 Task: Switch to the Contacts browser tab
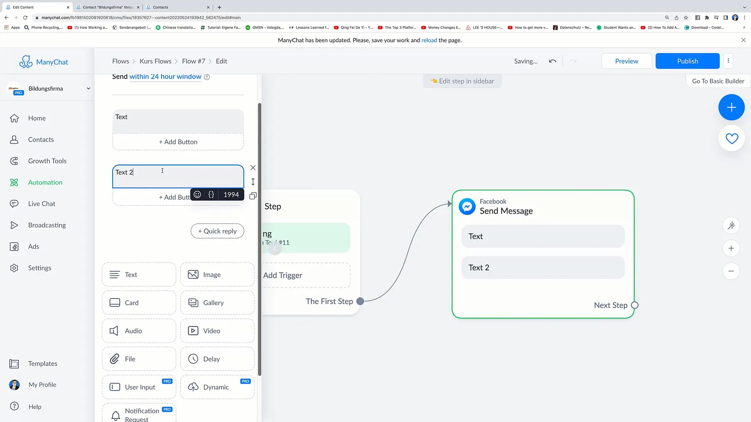point(178,7)
